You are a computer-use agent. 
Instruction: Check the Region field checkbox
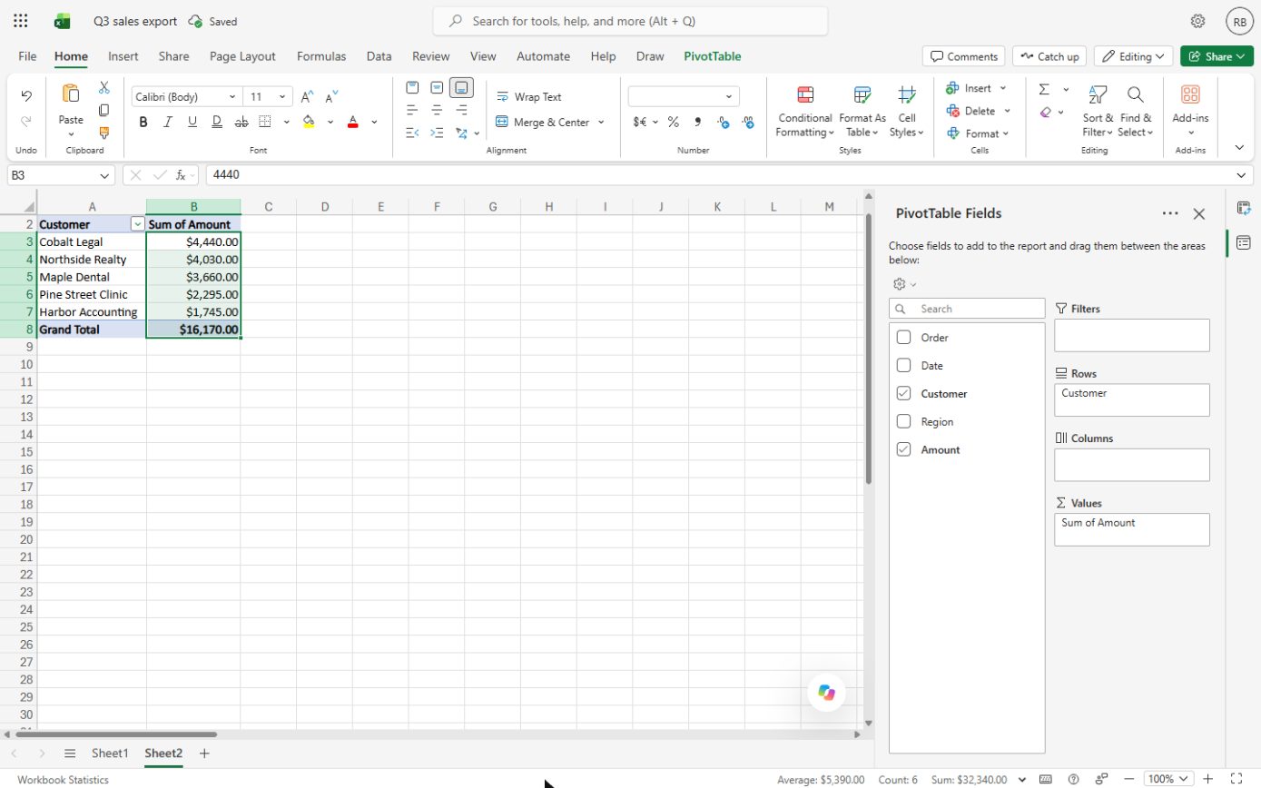[903, 422]
